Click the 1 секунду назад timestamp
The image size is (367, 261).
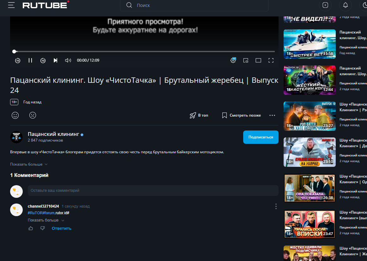pos(75,206)
